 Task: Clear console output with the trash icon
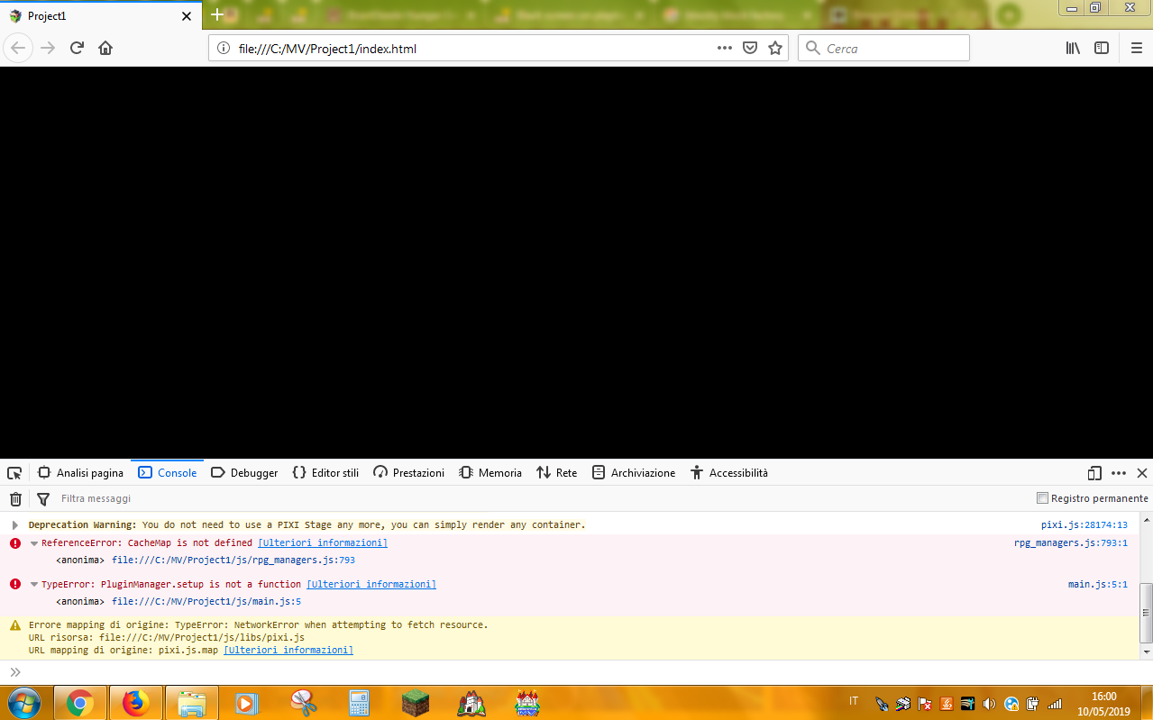[15, 498]
